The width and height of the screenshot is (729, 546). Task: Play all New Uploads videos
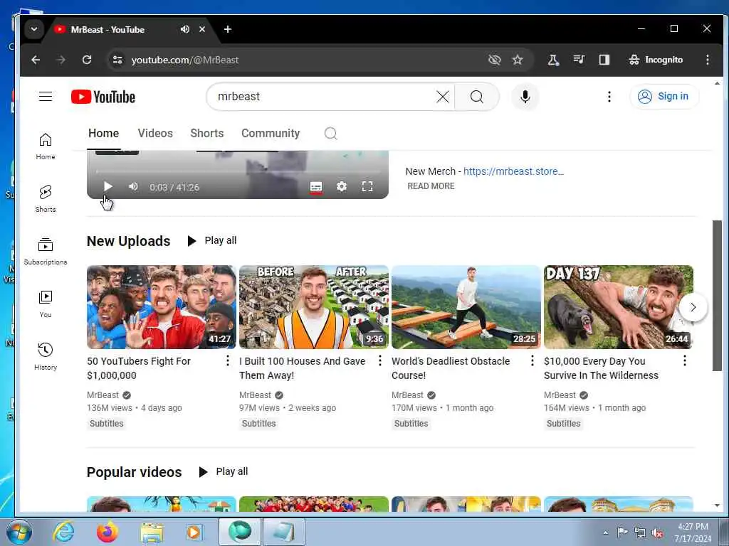212,240
